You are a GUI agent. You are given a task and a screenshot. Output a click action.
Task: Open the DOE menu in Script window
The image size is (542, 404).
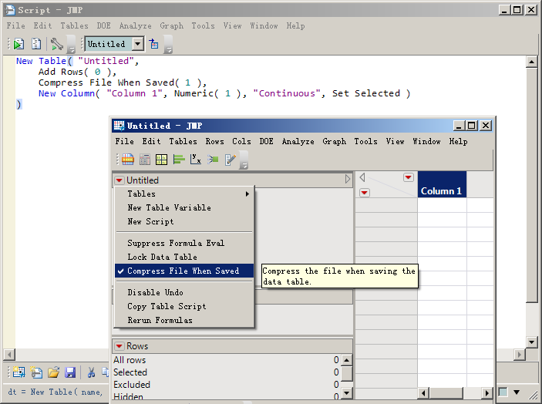[104, 26]
